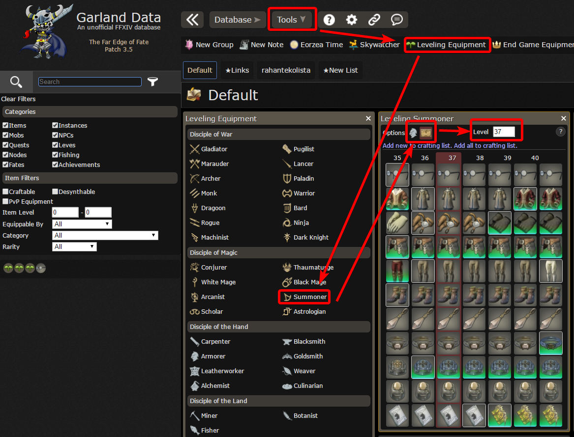Image resolution: width=574 pixels, height=437 pixels.
Task: Select Leatherworker job
Action: point(217,371)
